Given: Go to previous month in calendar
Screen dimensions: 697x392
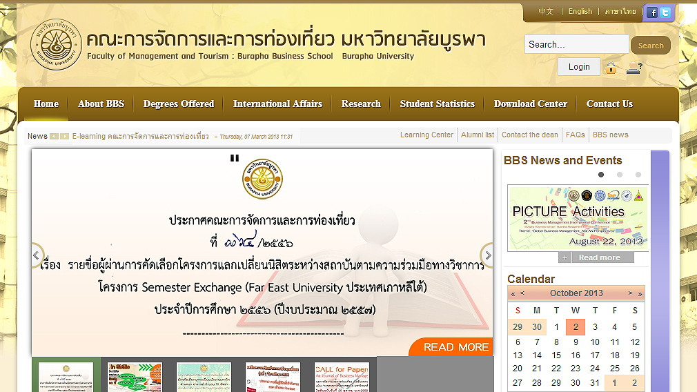Looking at the screenshot, I should click(522, 293).
